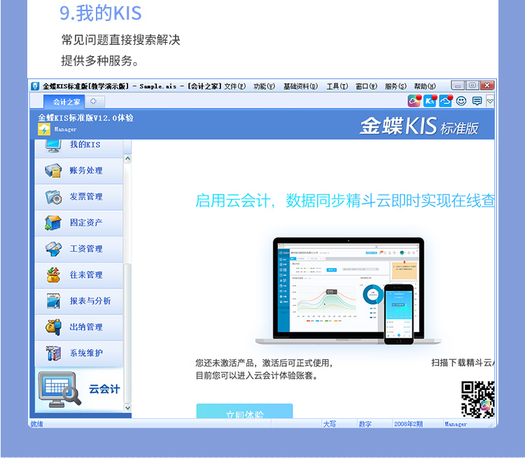Click 2008年2期 in status bar
Image resolution: width=525 pixels, height=458 pixels.
tap(408, 424)
